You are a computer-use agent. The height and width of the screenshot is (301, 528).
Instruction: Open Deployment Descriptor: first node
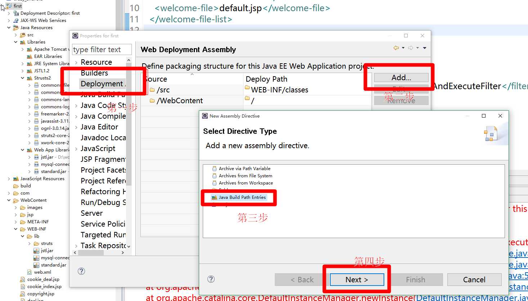[x=50, y=13]
